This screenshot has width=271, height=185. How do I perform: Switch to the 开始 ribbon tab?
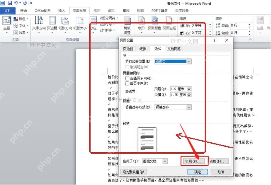click(x=23, y=11)
